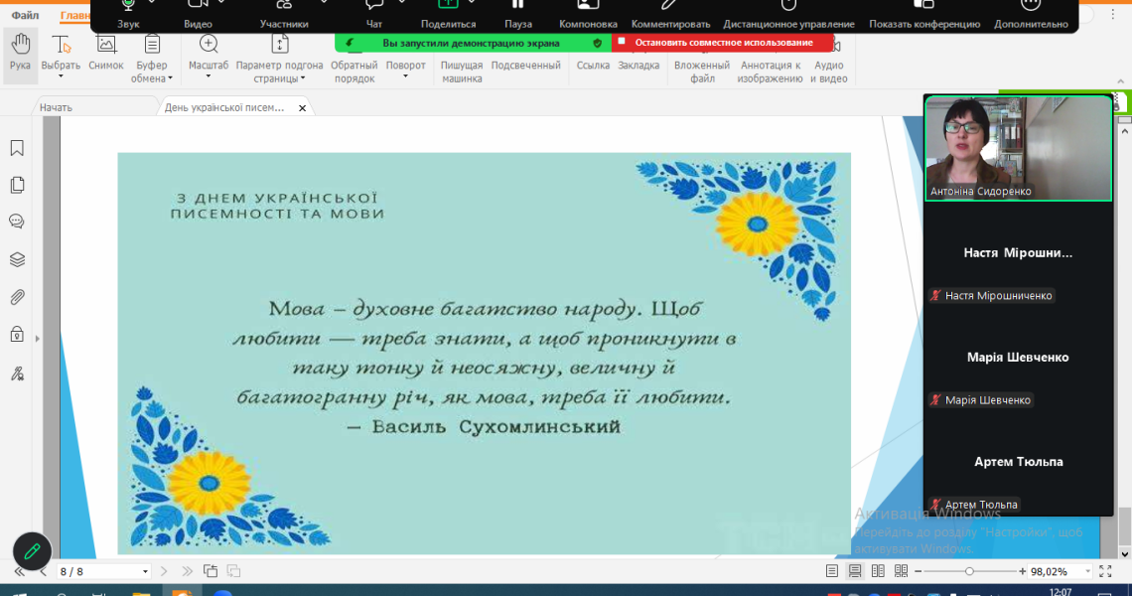Click the previous view icon in status bar

pyautogui.click(x=211, y=571)
